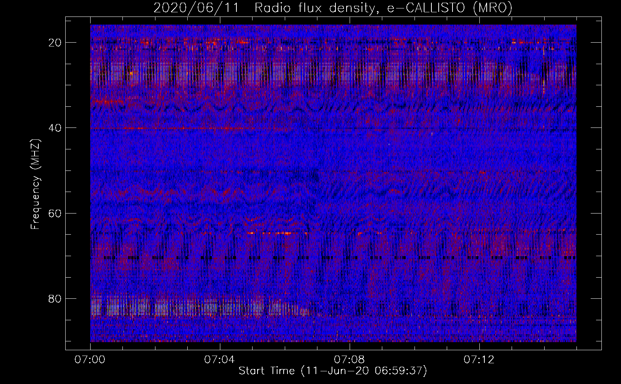Select the 07:04 time tick label

click(x=220, y=360)
